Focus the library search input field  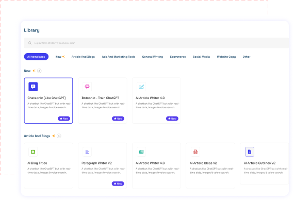(x=156, y=43)
